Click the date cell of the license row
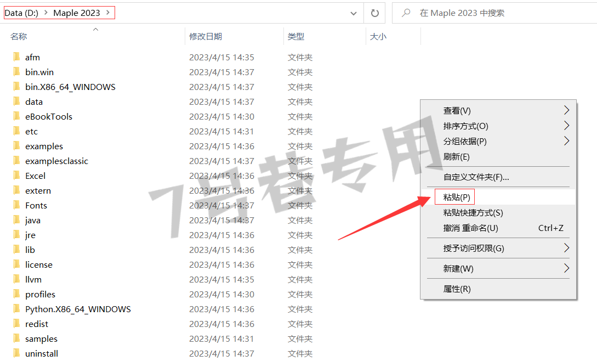This screenshot has width=597, height=361. pyautogui.click(x=221, y=264)
